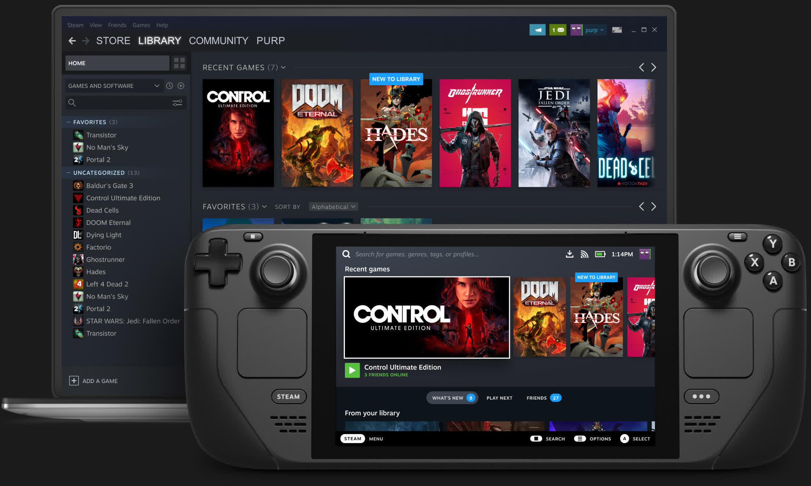The width and height of the screenshot is (811, 486).
Task: Click the back arrow navigation icon
Action: [x=72, y=40]
